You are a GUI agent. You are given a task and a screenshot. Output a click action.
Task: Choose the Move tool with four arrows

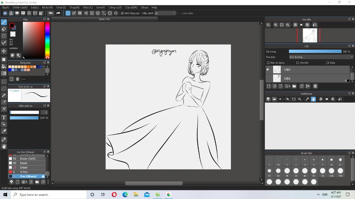point(4,51)
